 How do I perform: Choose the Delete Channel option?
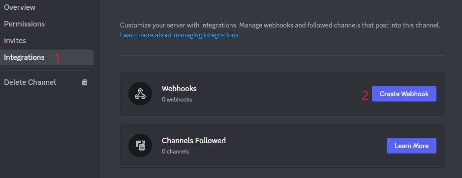[x=46, y=82]
